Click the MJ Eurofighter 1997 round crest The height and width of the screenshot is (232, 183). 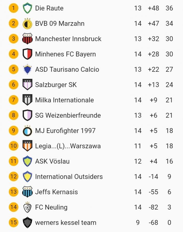click(x=27, y=131)
